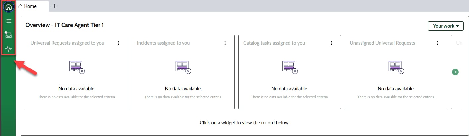Click the empty-state image in Catalog tasks widget
The image size is (469, 136).
coord(289,67)
